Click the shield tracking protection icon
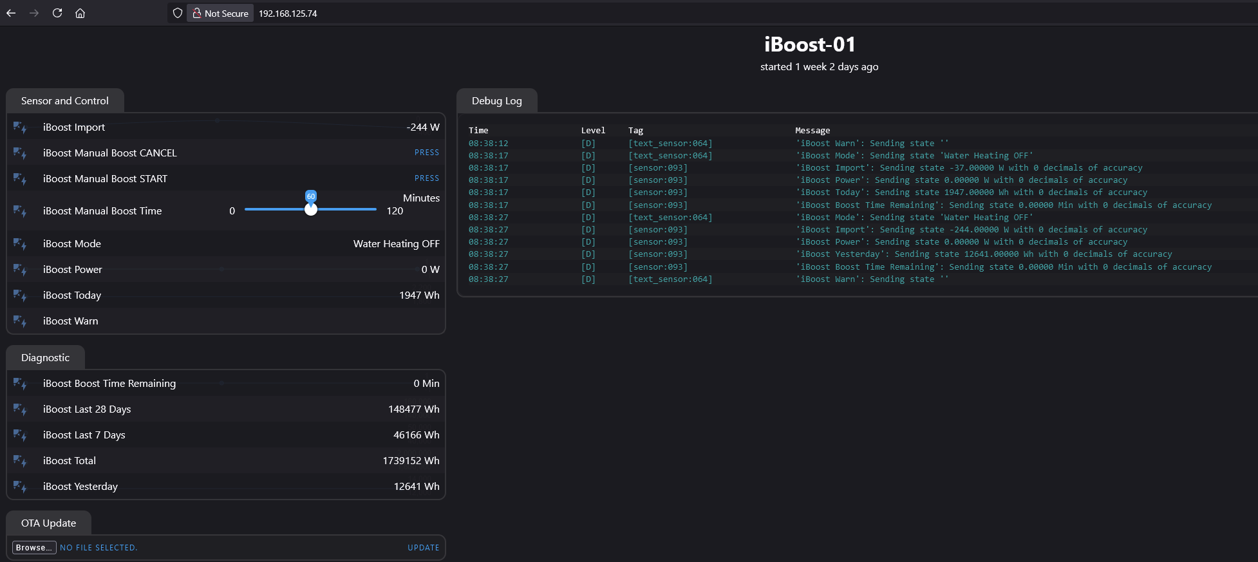This screenshot has width=1258, height=562. (178, 13)
